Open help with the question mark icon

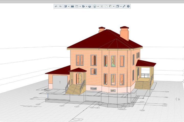pos(128,6)
